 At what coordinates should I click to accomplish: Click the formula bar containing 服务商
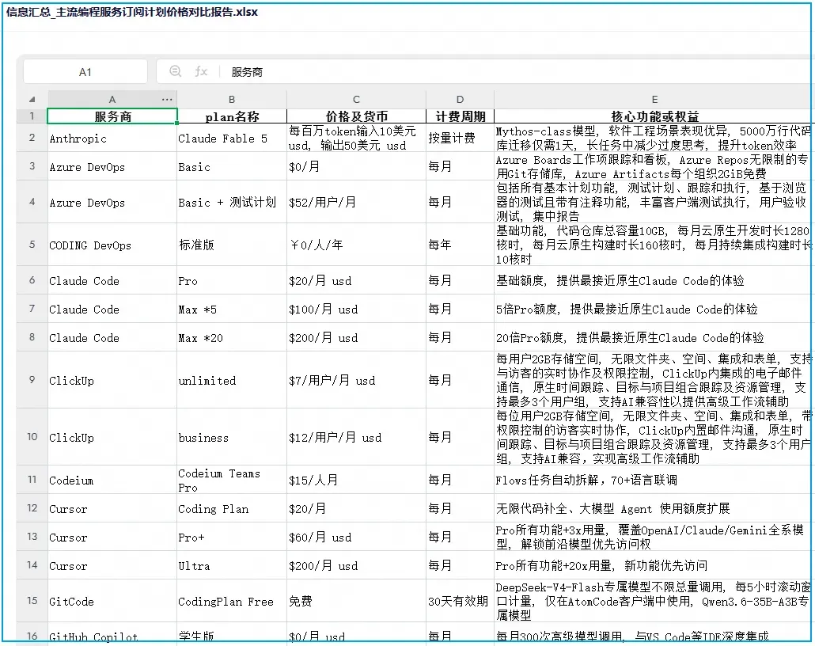[483, 72]
